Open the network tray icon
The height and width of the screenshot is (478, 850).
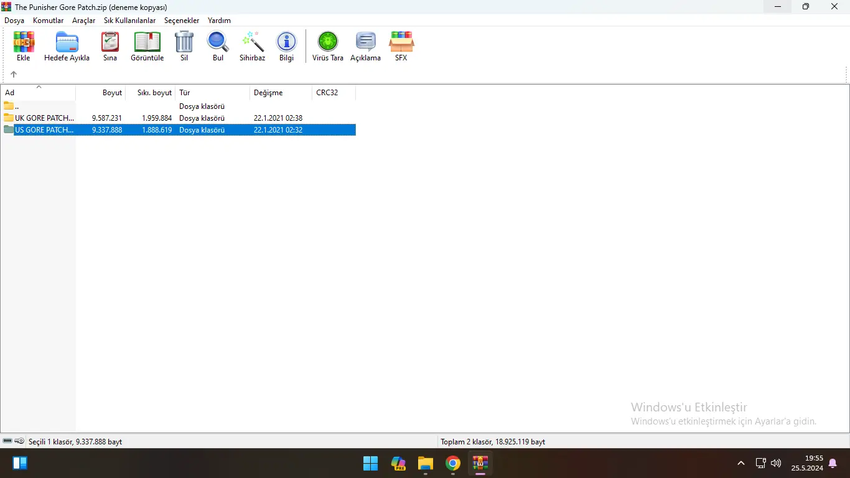coord(760,463)
